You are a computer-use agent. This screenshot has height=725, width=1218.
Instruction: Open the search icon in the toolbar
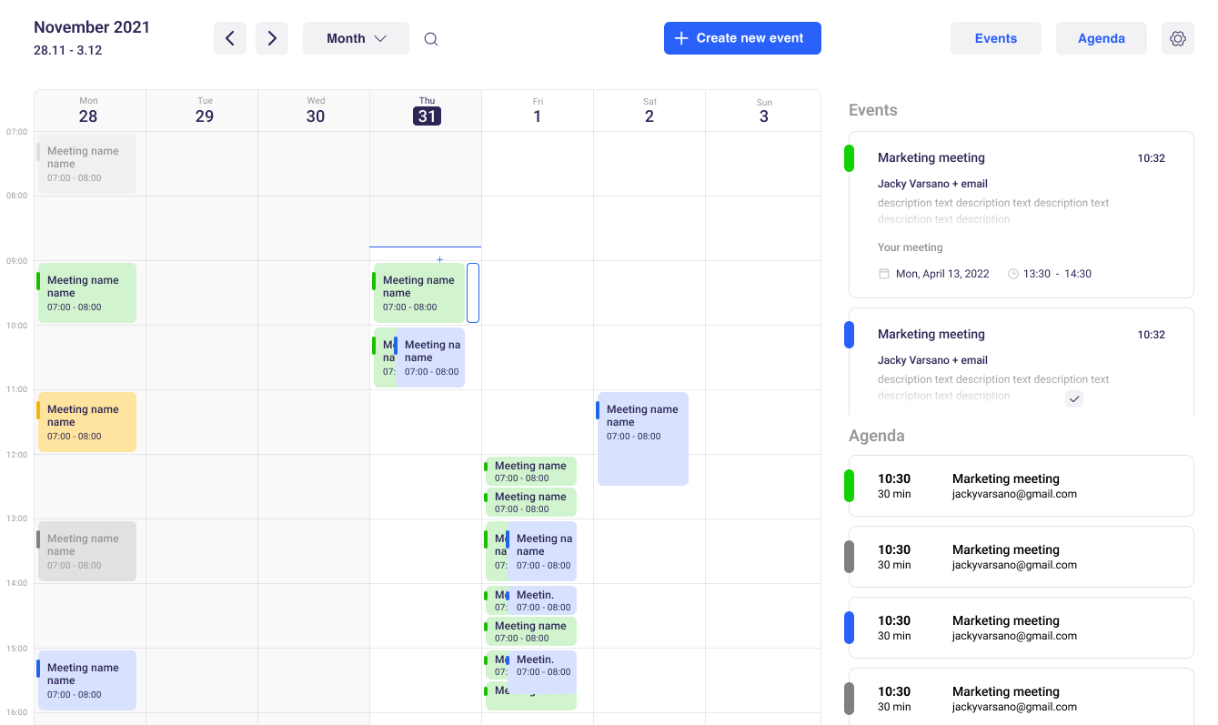pos(430,38)
